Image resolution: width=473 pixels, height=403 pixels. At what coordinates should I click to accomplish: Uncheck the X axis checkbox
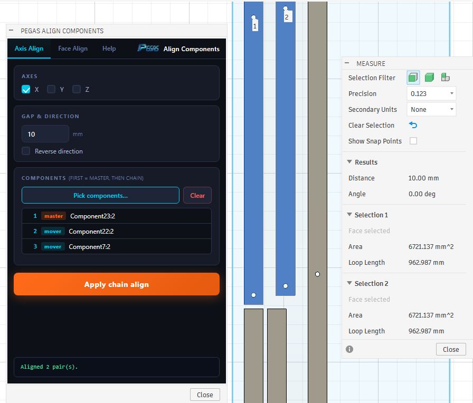point(26,89)
